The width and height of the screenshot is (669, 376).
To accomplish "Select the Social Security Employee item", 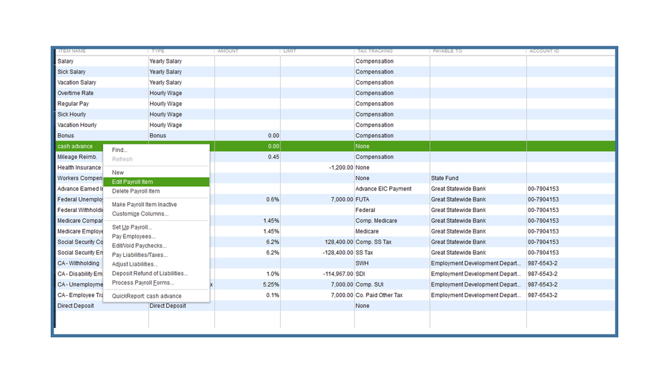I will point(80,253).
